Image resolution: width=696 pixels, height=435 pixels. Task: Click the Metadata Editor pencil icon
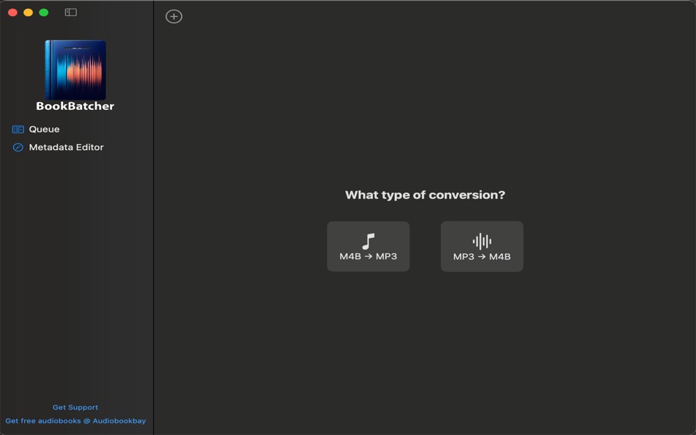(18, 147)
